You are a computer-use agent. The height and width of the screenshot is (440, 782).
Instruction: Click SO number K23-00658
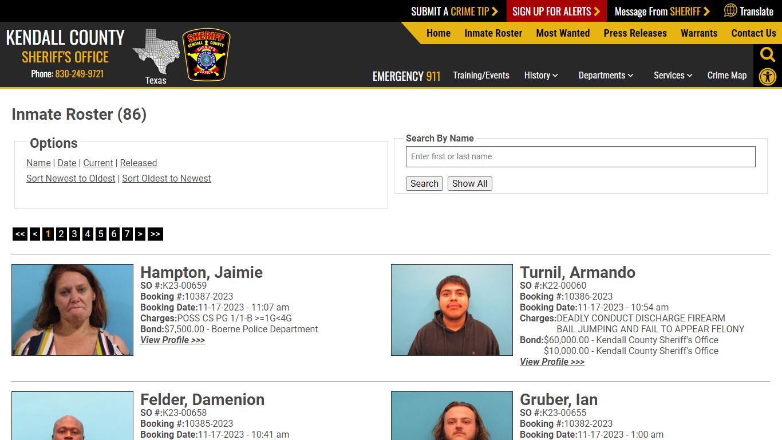(184, 412)
